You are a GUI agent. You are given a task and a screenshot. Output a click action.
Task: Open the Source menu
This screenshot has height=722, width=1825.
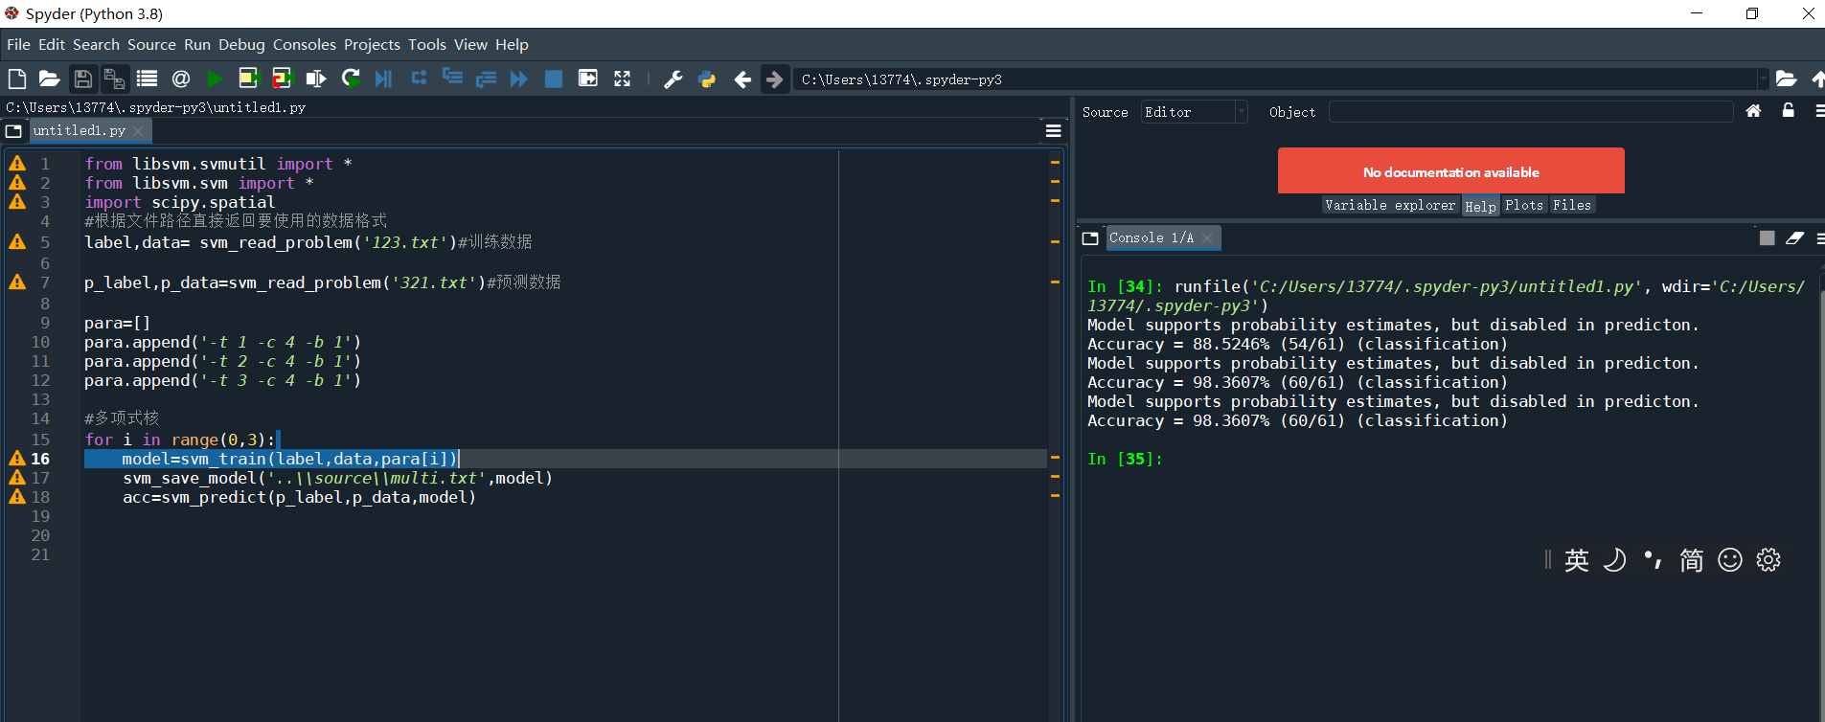click(151, 44)
